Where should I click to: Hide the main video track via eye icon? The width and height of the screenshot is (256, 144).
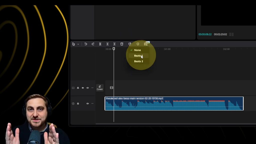pos(83,88)
